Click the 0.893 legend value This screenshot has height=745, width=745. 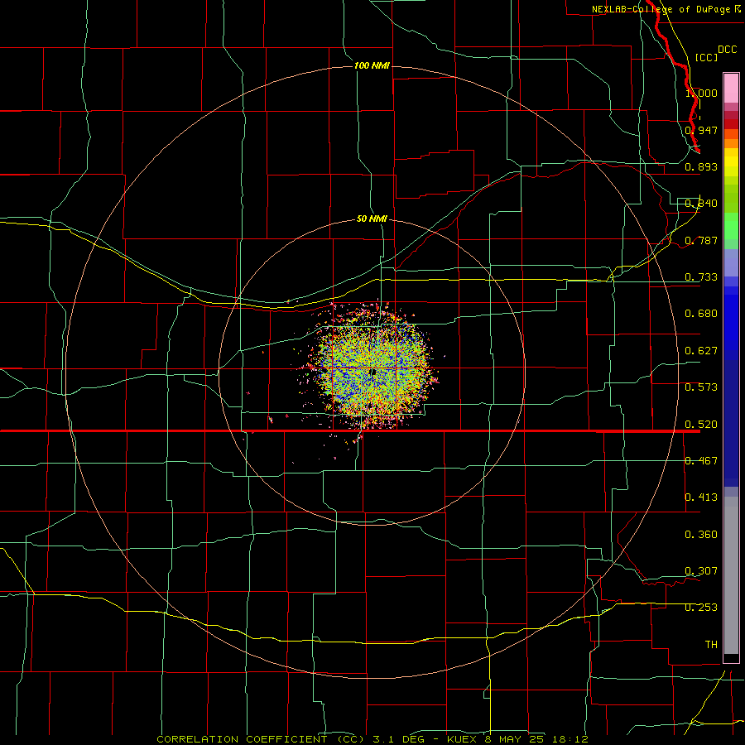[701, 166]
